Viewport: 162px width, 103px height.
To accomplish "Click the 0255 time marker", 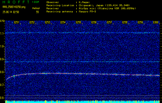I will pos(78,22).
